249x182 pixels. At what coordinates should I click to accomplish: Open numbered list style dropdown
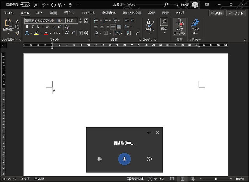coord(110,21)
